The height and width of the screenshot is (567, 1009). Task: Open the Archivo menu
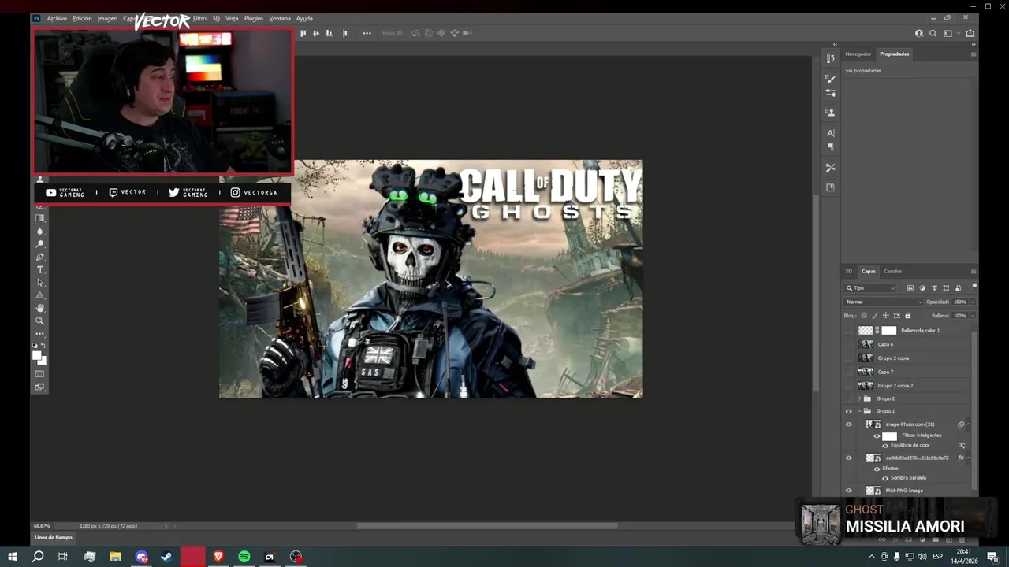coord(57,18)
